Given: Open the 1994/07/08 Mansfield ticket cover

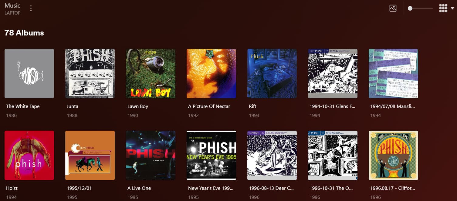Looking at the screenshot, I should pyautogui.click(x=393, y=73).
